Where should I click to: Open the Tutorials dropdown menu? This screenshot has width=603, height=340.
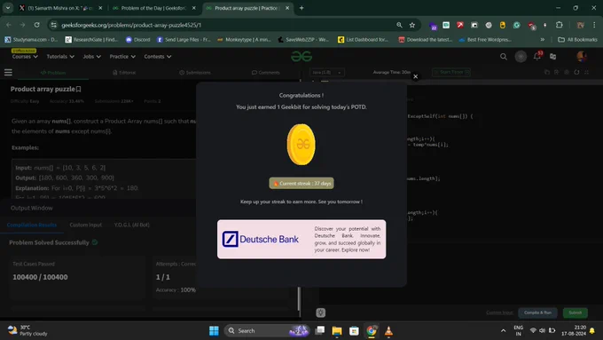[x=60, y=57]
